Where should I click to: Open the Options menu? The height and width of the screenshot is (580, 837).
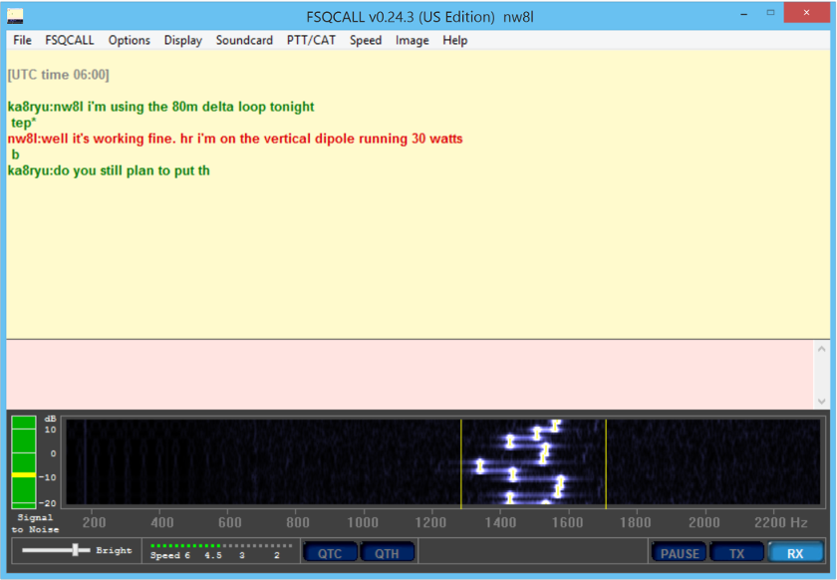[130, 40]
